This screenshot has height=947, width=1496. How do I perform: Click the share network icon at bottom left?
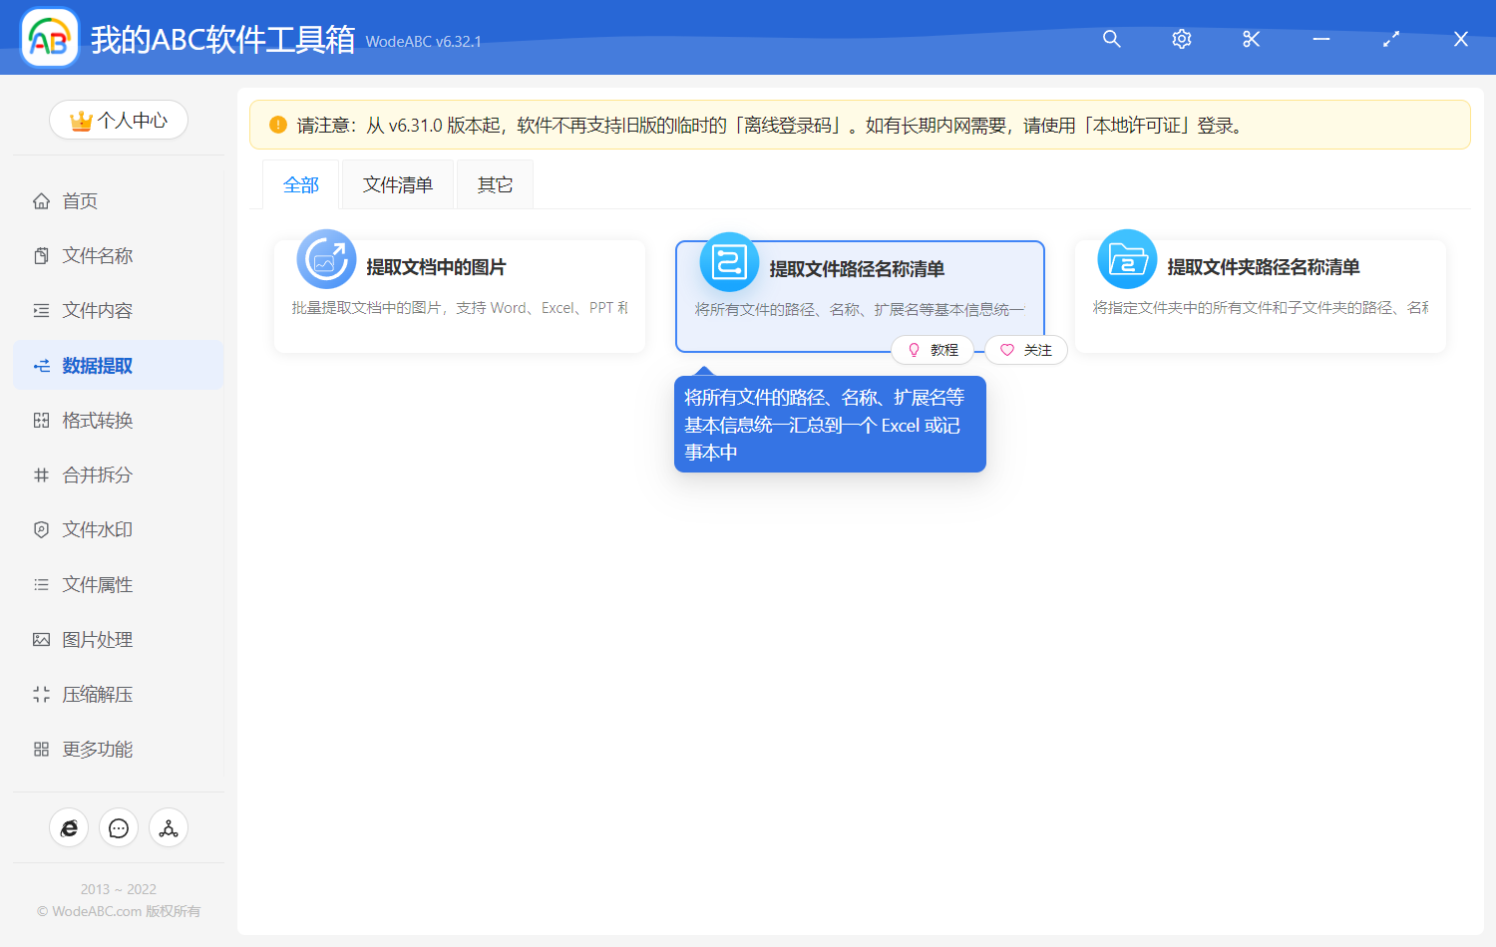[x=169, y=827]
